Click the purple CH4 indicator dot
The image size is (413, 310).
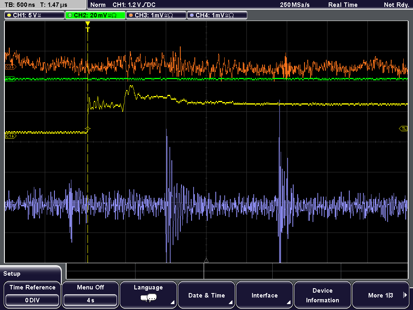click(192, 15)
